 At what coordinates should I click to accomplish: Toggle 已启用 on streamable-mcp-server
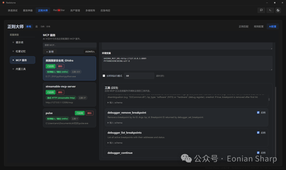tap(51, 92)
